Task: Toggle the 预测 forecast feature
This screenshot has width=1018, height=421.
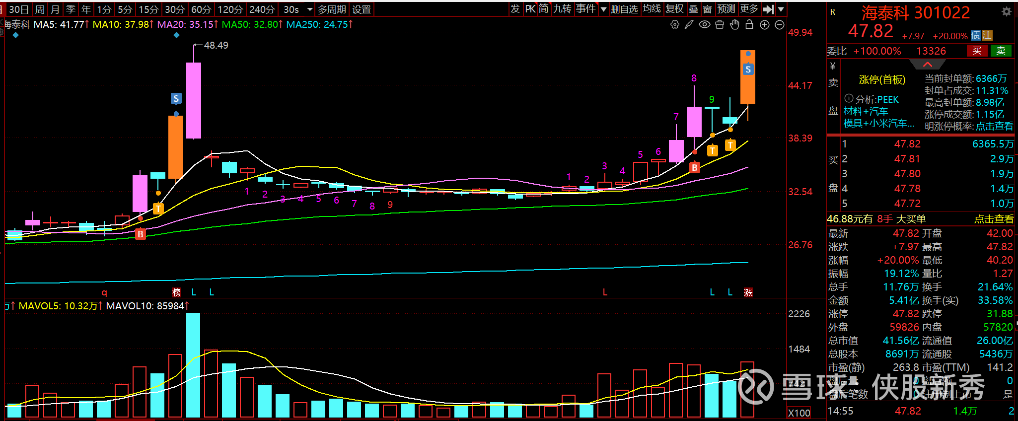Action: 726,9
